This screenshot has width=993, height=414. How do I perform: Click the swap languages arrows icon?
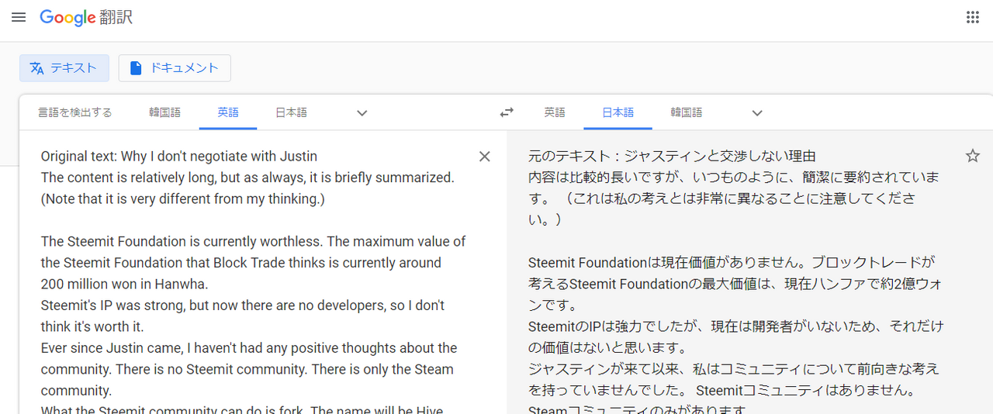click(x=507, y=112)
